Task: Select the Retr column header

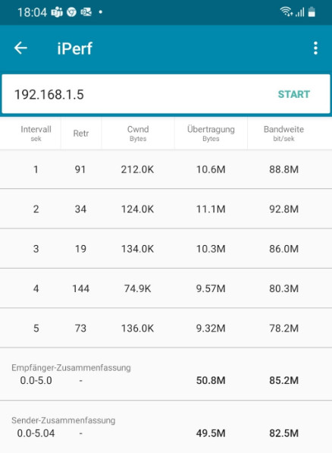Action: click(81, 134)
